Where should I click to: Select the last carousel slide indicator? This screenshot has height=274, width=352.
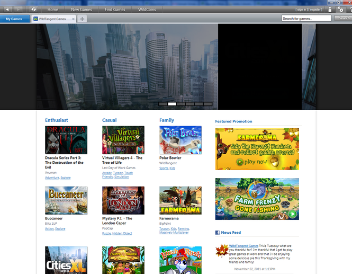tap(208, 104)
